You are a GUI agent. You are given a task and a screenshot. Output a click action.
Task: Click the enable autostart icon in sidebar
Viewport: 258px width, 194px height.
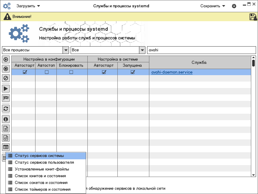tap(6, 59)
